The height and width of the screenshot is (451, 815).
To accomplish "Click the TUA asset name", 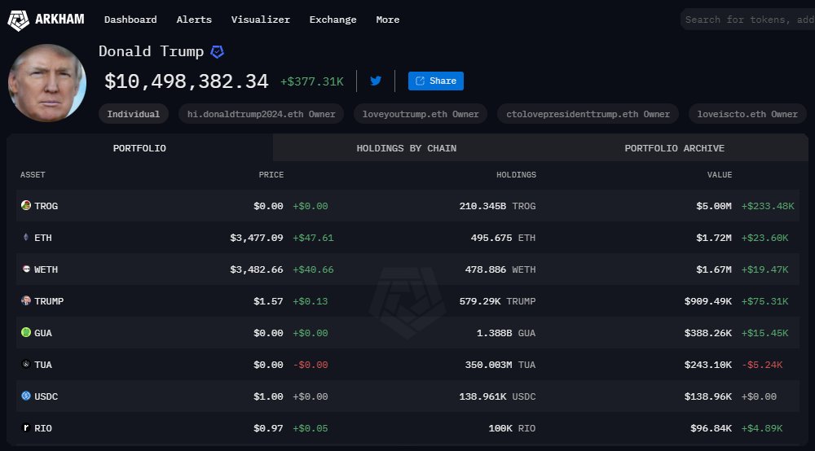I will pos(43,365).
